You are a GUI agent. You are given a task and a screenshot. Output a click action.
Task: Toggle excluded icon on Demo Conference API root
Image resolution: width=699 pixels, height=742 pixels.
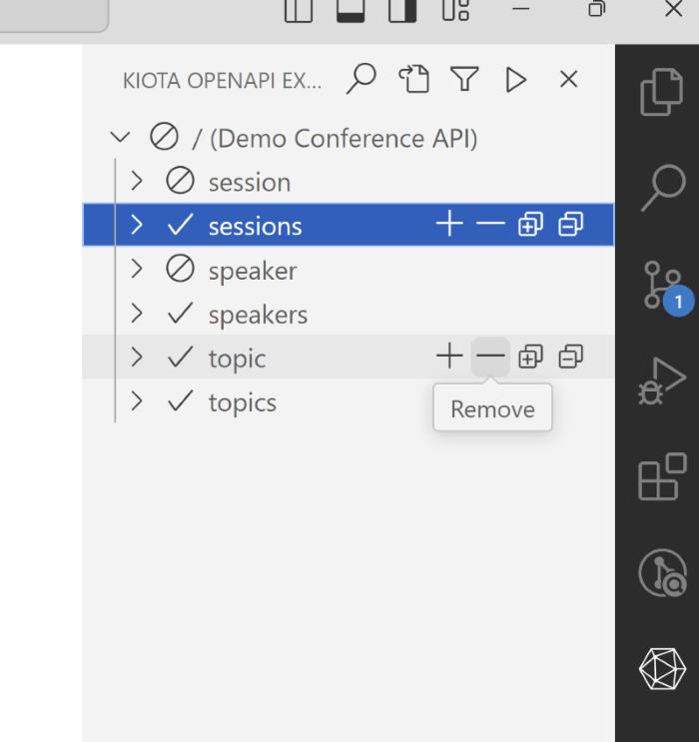[164, 137]
